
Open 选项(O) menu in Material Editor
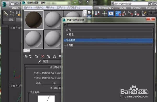[61, 8]
